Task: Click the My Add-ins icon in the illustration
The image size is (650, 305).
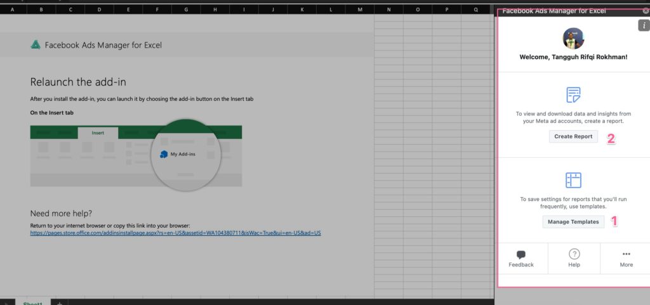Action: pos(164,154)
